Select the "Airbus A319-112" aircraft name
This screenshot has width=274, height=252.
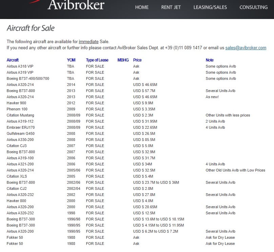[x=20, y=122]
